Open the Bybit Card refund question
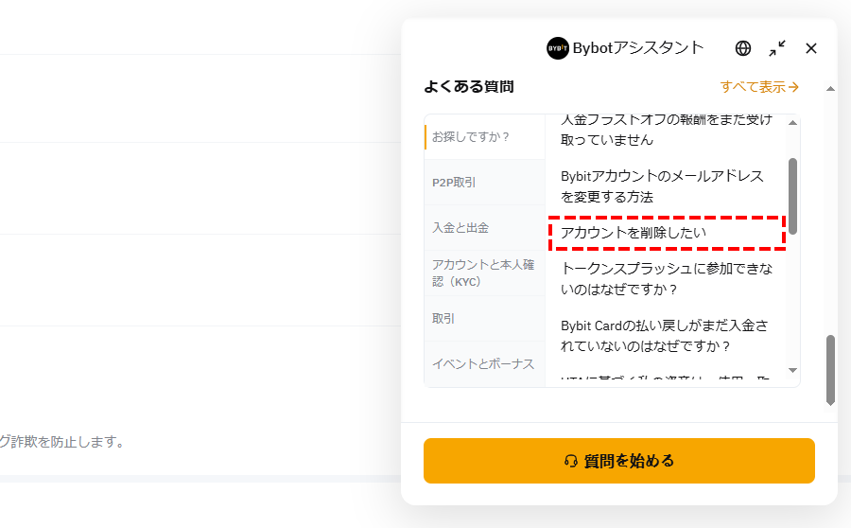The image size is (851, 528). click(665, 336)
